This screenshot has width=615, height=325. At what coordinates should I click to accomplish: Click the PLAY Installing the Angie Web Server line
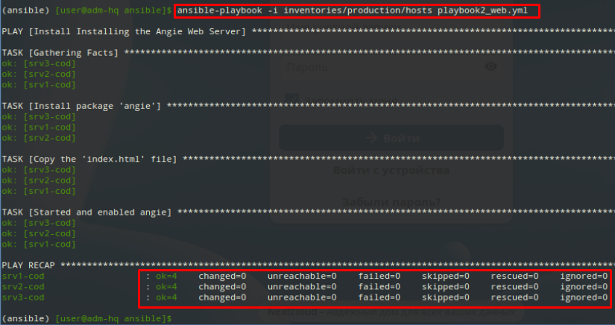tap(124, 32)
